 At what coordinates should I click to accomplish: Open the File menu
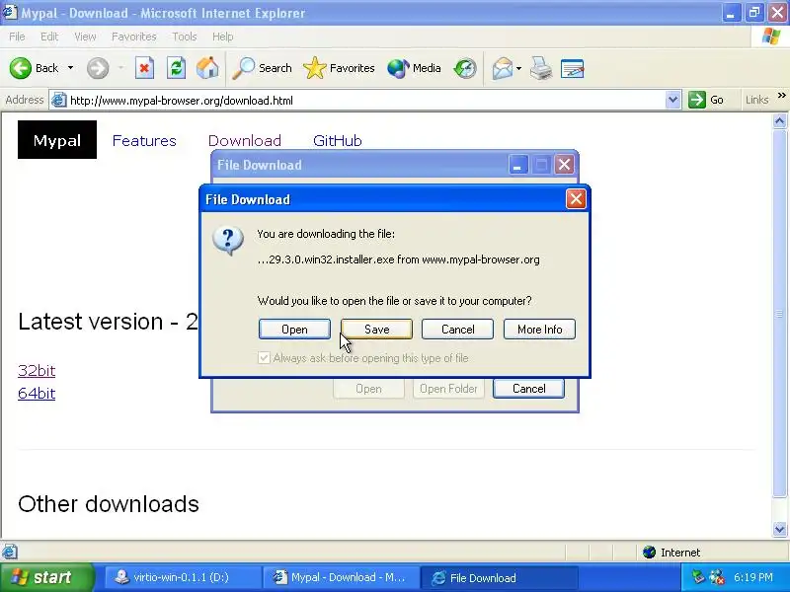click(17, 37)
